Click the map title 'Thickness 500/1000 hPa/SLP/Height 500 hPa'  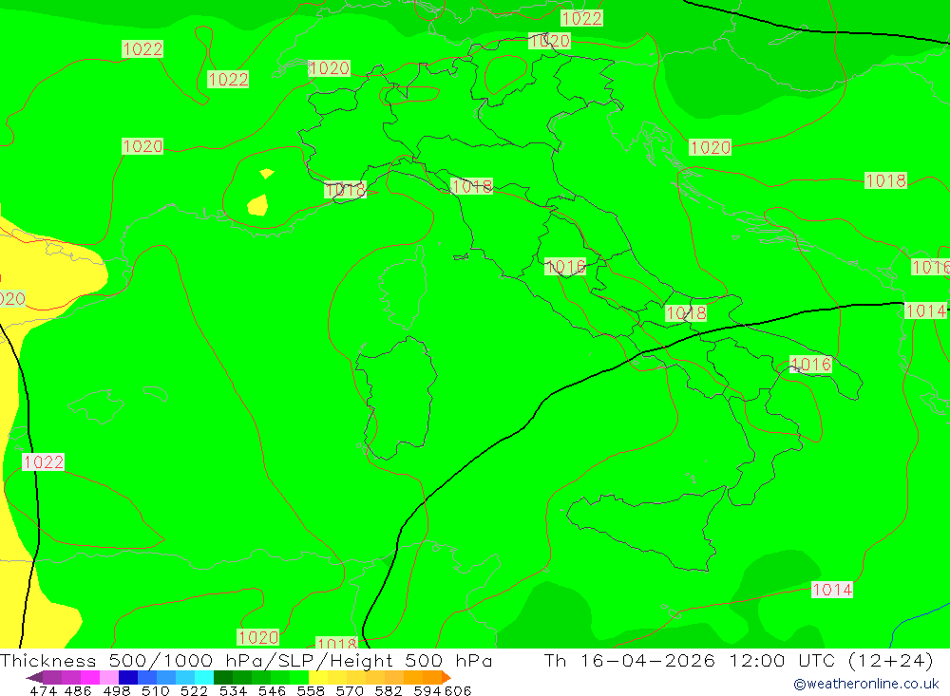point(246,660)
